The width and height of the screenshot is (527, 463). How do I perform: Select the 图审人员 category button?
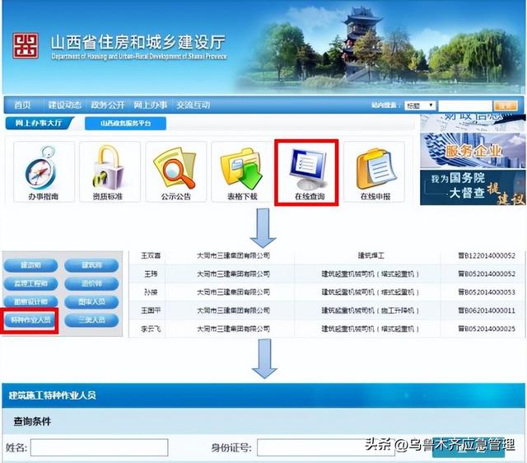point(91,302)
